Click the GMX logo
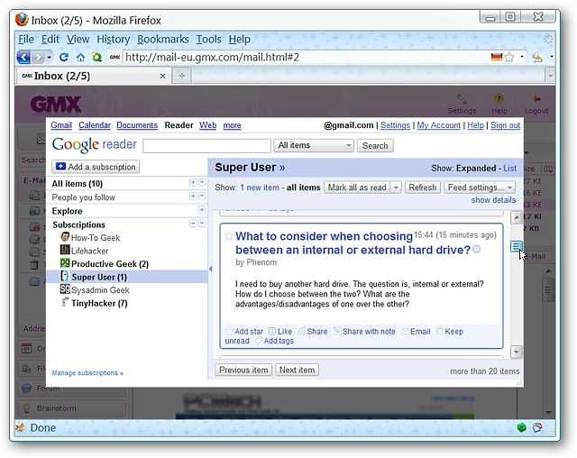The width and height of the screenshot is (577, 458). (x=56, y=104)
